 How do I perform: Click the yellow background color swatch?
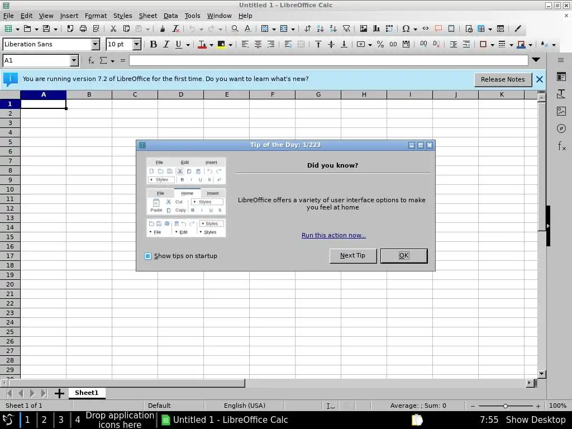(x=221, y=44)
